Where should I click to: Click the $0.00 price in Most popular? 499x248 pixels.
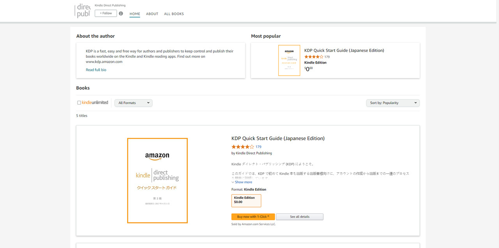pyautogui.click(x=309, y=69)
